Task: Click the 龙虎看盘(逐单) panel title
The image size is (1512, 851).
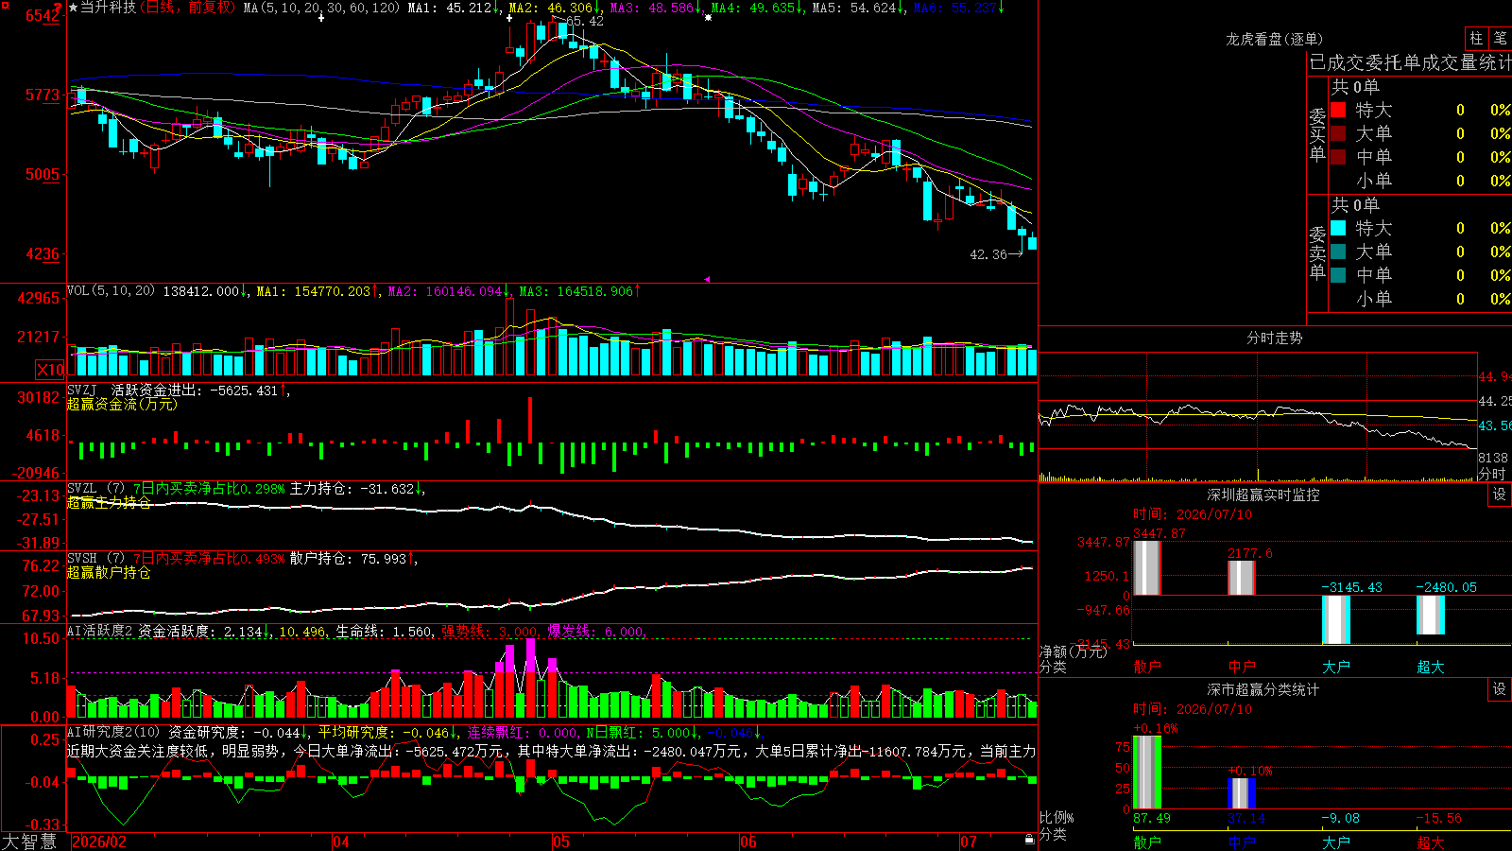Action: [x=1275, y=39]
